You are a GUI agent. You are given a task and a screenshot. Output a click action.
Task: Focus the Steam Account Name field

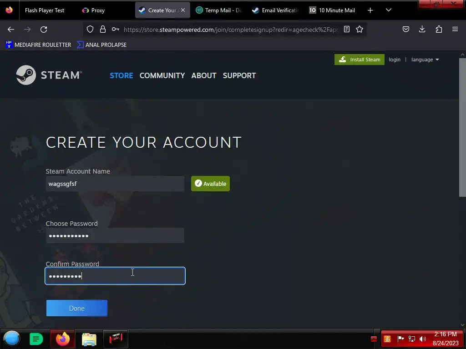[115, 184]
